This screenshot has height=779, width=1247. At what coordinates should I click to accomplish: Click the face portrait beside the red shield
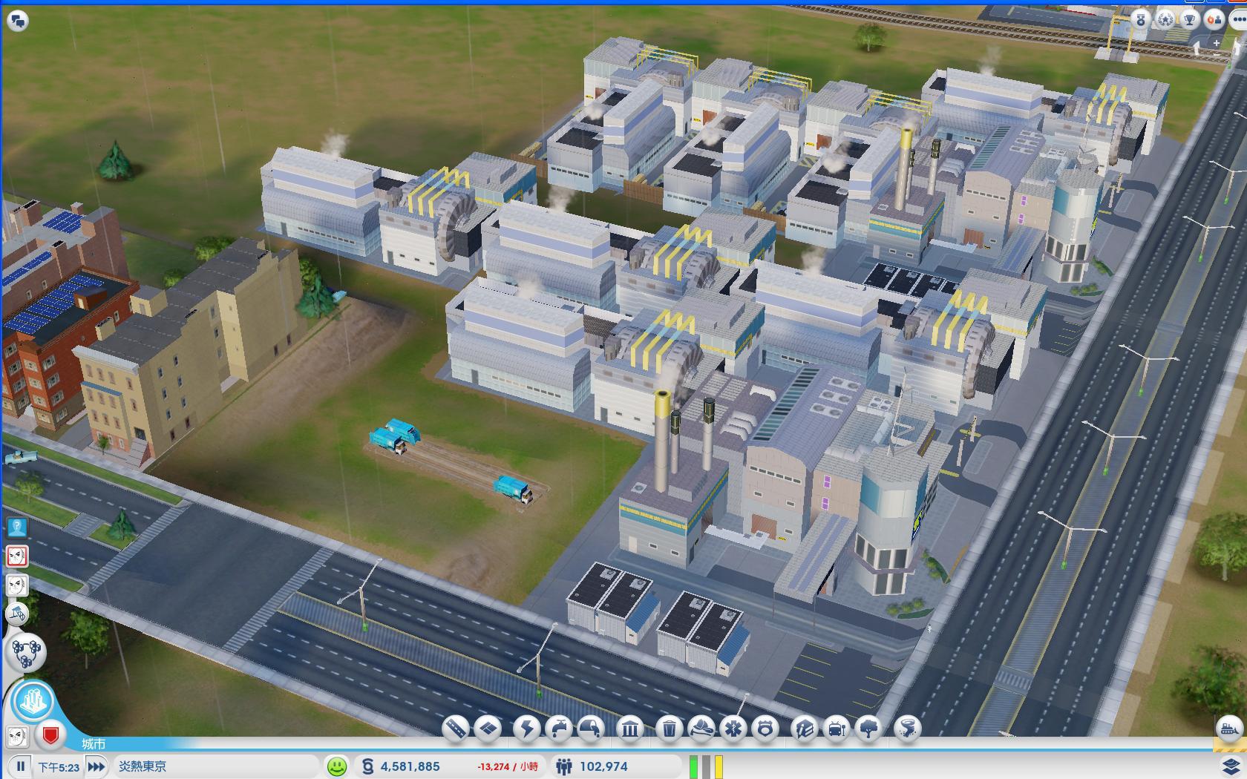17,735
